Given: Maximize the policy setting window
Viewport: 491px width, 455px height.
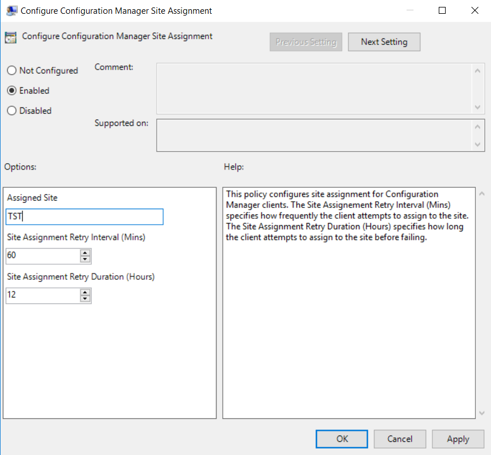Looking at the screenshot, I should coord(442,10).
